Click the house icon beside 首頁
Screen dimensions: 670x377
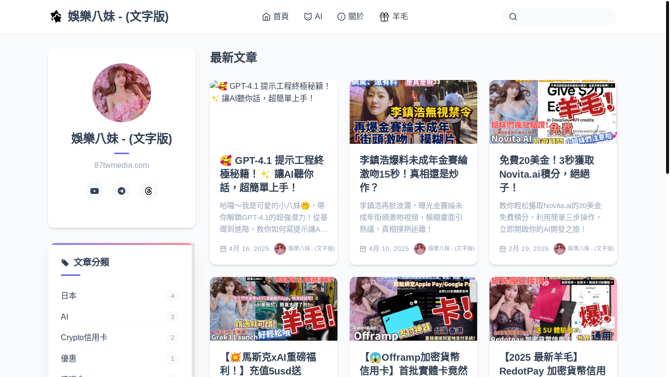(x=266, y=17)
